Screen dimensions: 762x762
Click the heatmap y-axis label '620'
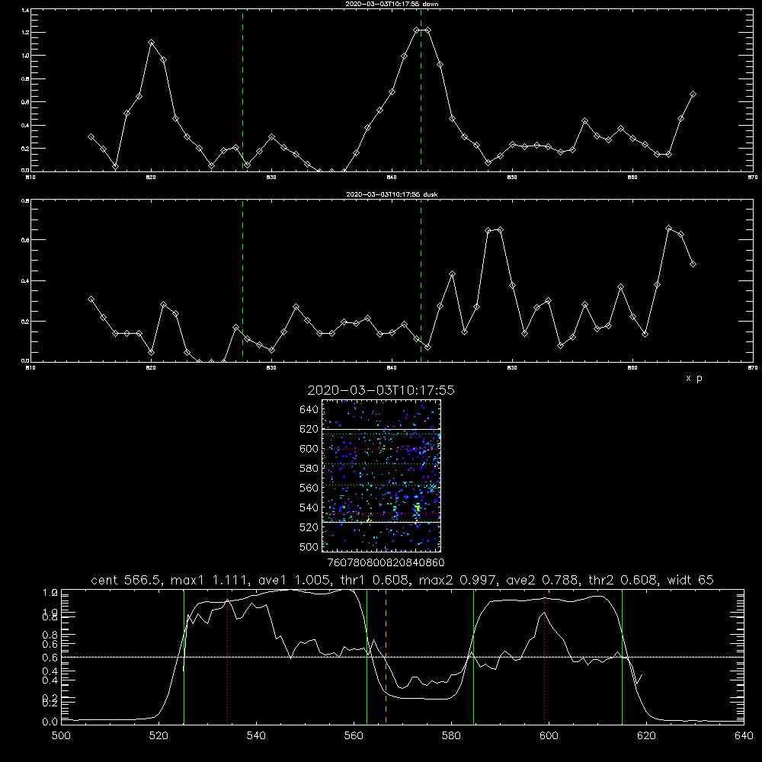click(309, 429)
